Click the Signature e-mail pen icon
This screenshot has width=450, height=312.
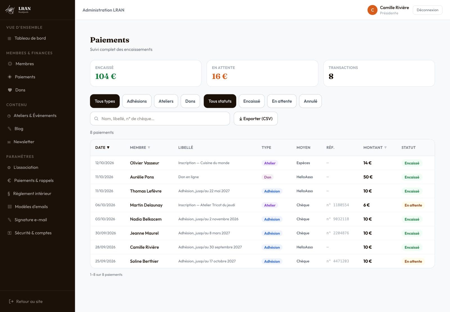9,220
